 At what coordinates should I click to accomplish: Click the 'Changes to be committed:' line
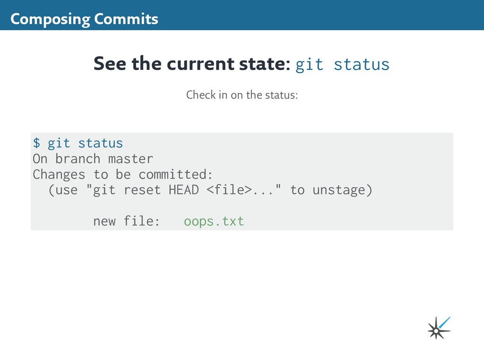click(123, 174)
